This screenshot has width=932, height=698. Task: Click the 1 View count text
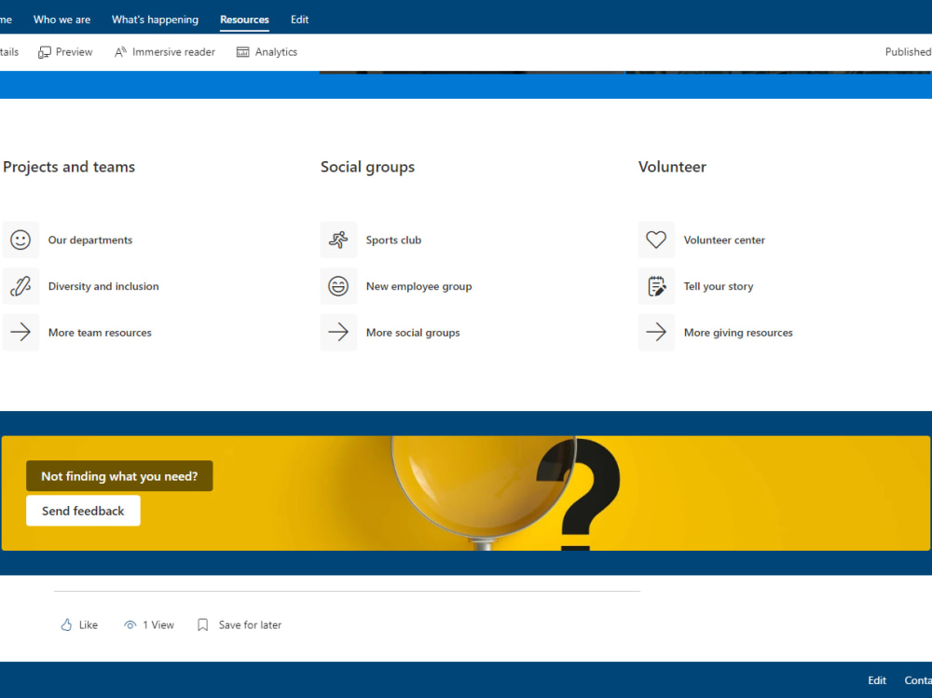tap(158, 625)
